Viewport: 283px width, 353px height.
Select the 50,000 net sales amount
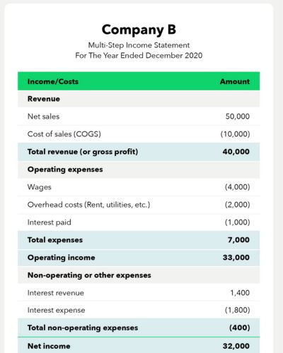click(x=238, y=116)
